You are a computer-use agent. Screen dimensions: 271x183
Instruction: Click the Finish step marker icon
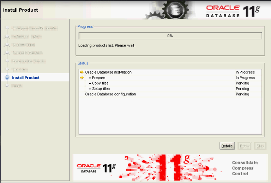click(x=7, y=86)
